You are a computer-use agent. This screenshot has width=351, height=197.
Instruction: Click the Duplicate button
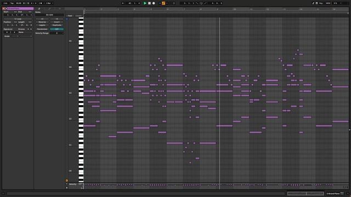pos(57,25)
